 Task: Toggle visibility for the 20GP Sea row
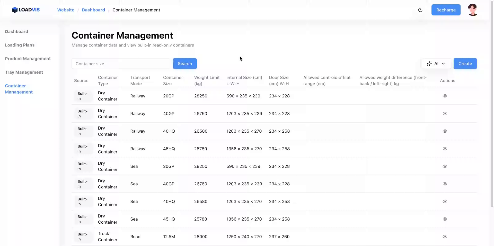tap(445, 166)
